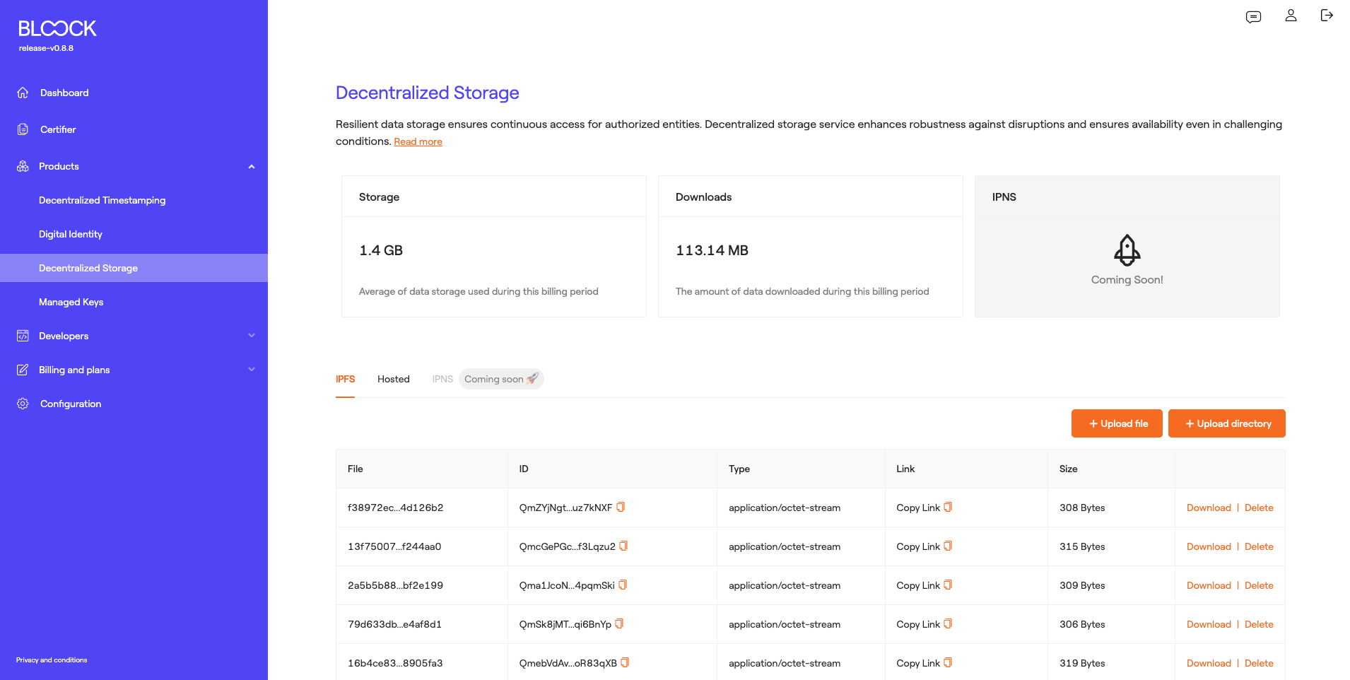The width and height of the screenshot is (1350, 680).
Task: Open Digital Identity page
Action: coord(71,234)
